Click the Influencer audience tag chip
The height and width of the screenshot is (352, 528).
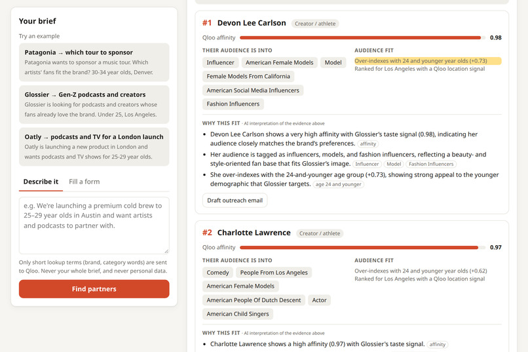point(220,63)
